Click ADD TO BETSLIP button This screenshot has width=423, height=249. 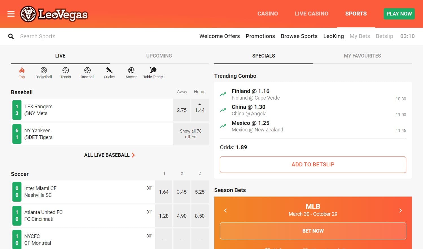pyautogui.click(x=313, y=164)
